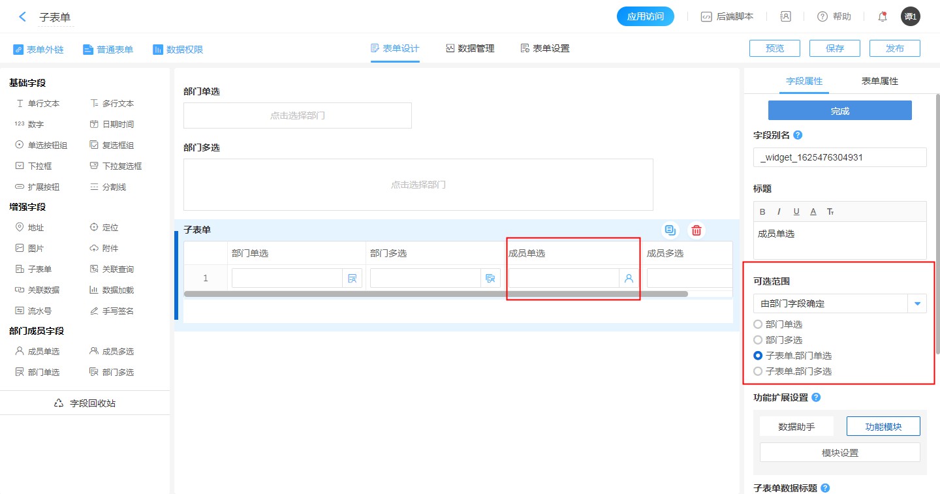
Task: Click the blue 完成 button
Action: 839,111
